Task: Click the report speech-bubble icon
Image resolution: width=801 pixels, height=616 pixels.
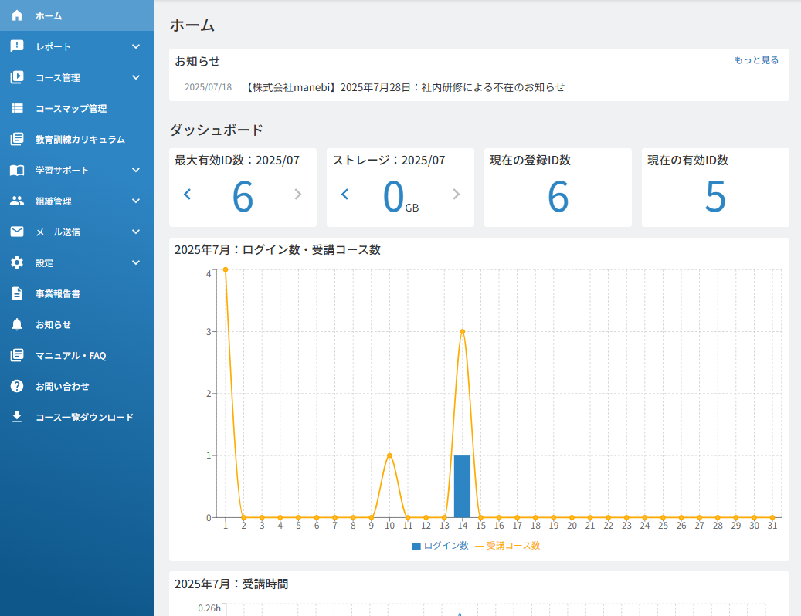Action: [17, 46]
